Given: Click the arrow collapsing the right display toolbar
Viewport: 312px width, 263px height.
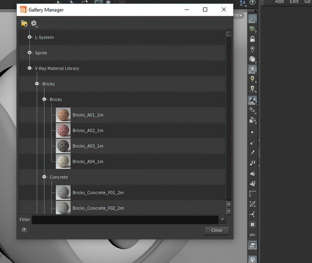Looking at the screenshot, I should [256, 11].
